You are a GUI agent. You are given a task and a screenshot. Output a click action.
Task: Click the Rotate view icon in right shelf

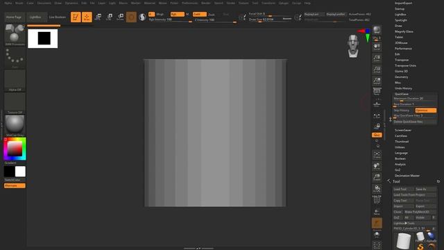click(x=377, y=189)
